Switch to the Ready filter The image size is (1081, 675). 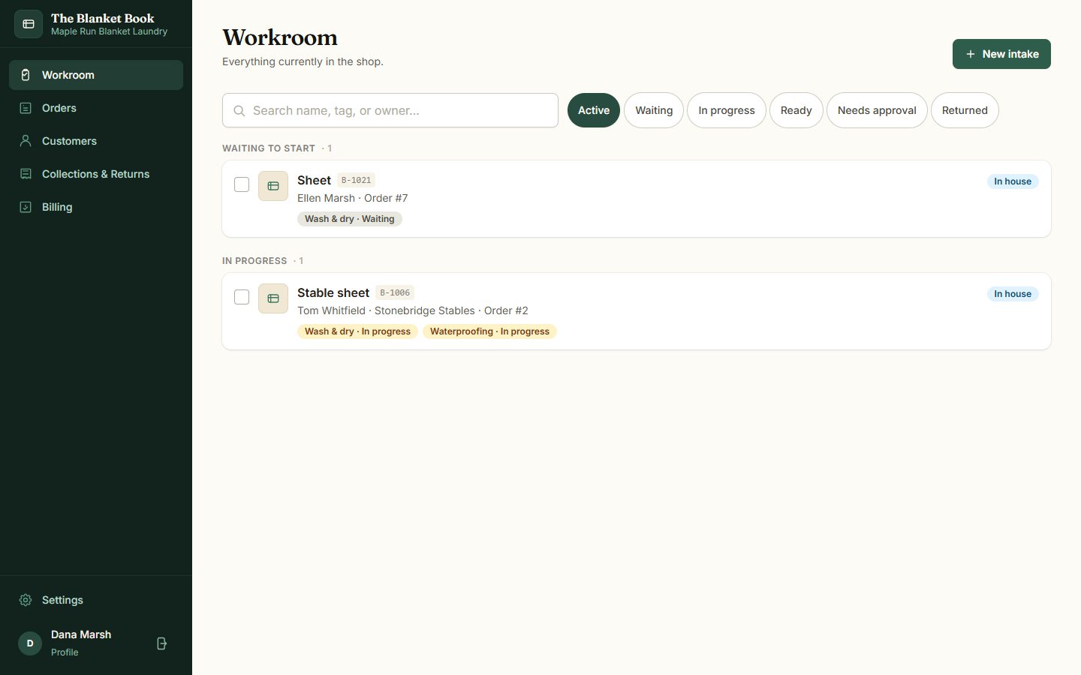(x=796, y=110)
